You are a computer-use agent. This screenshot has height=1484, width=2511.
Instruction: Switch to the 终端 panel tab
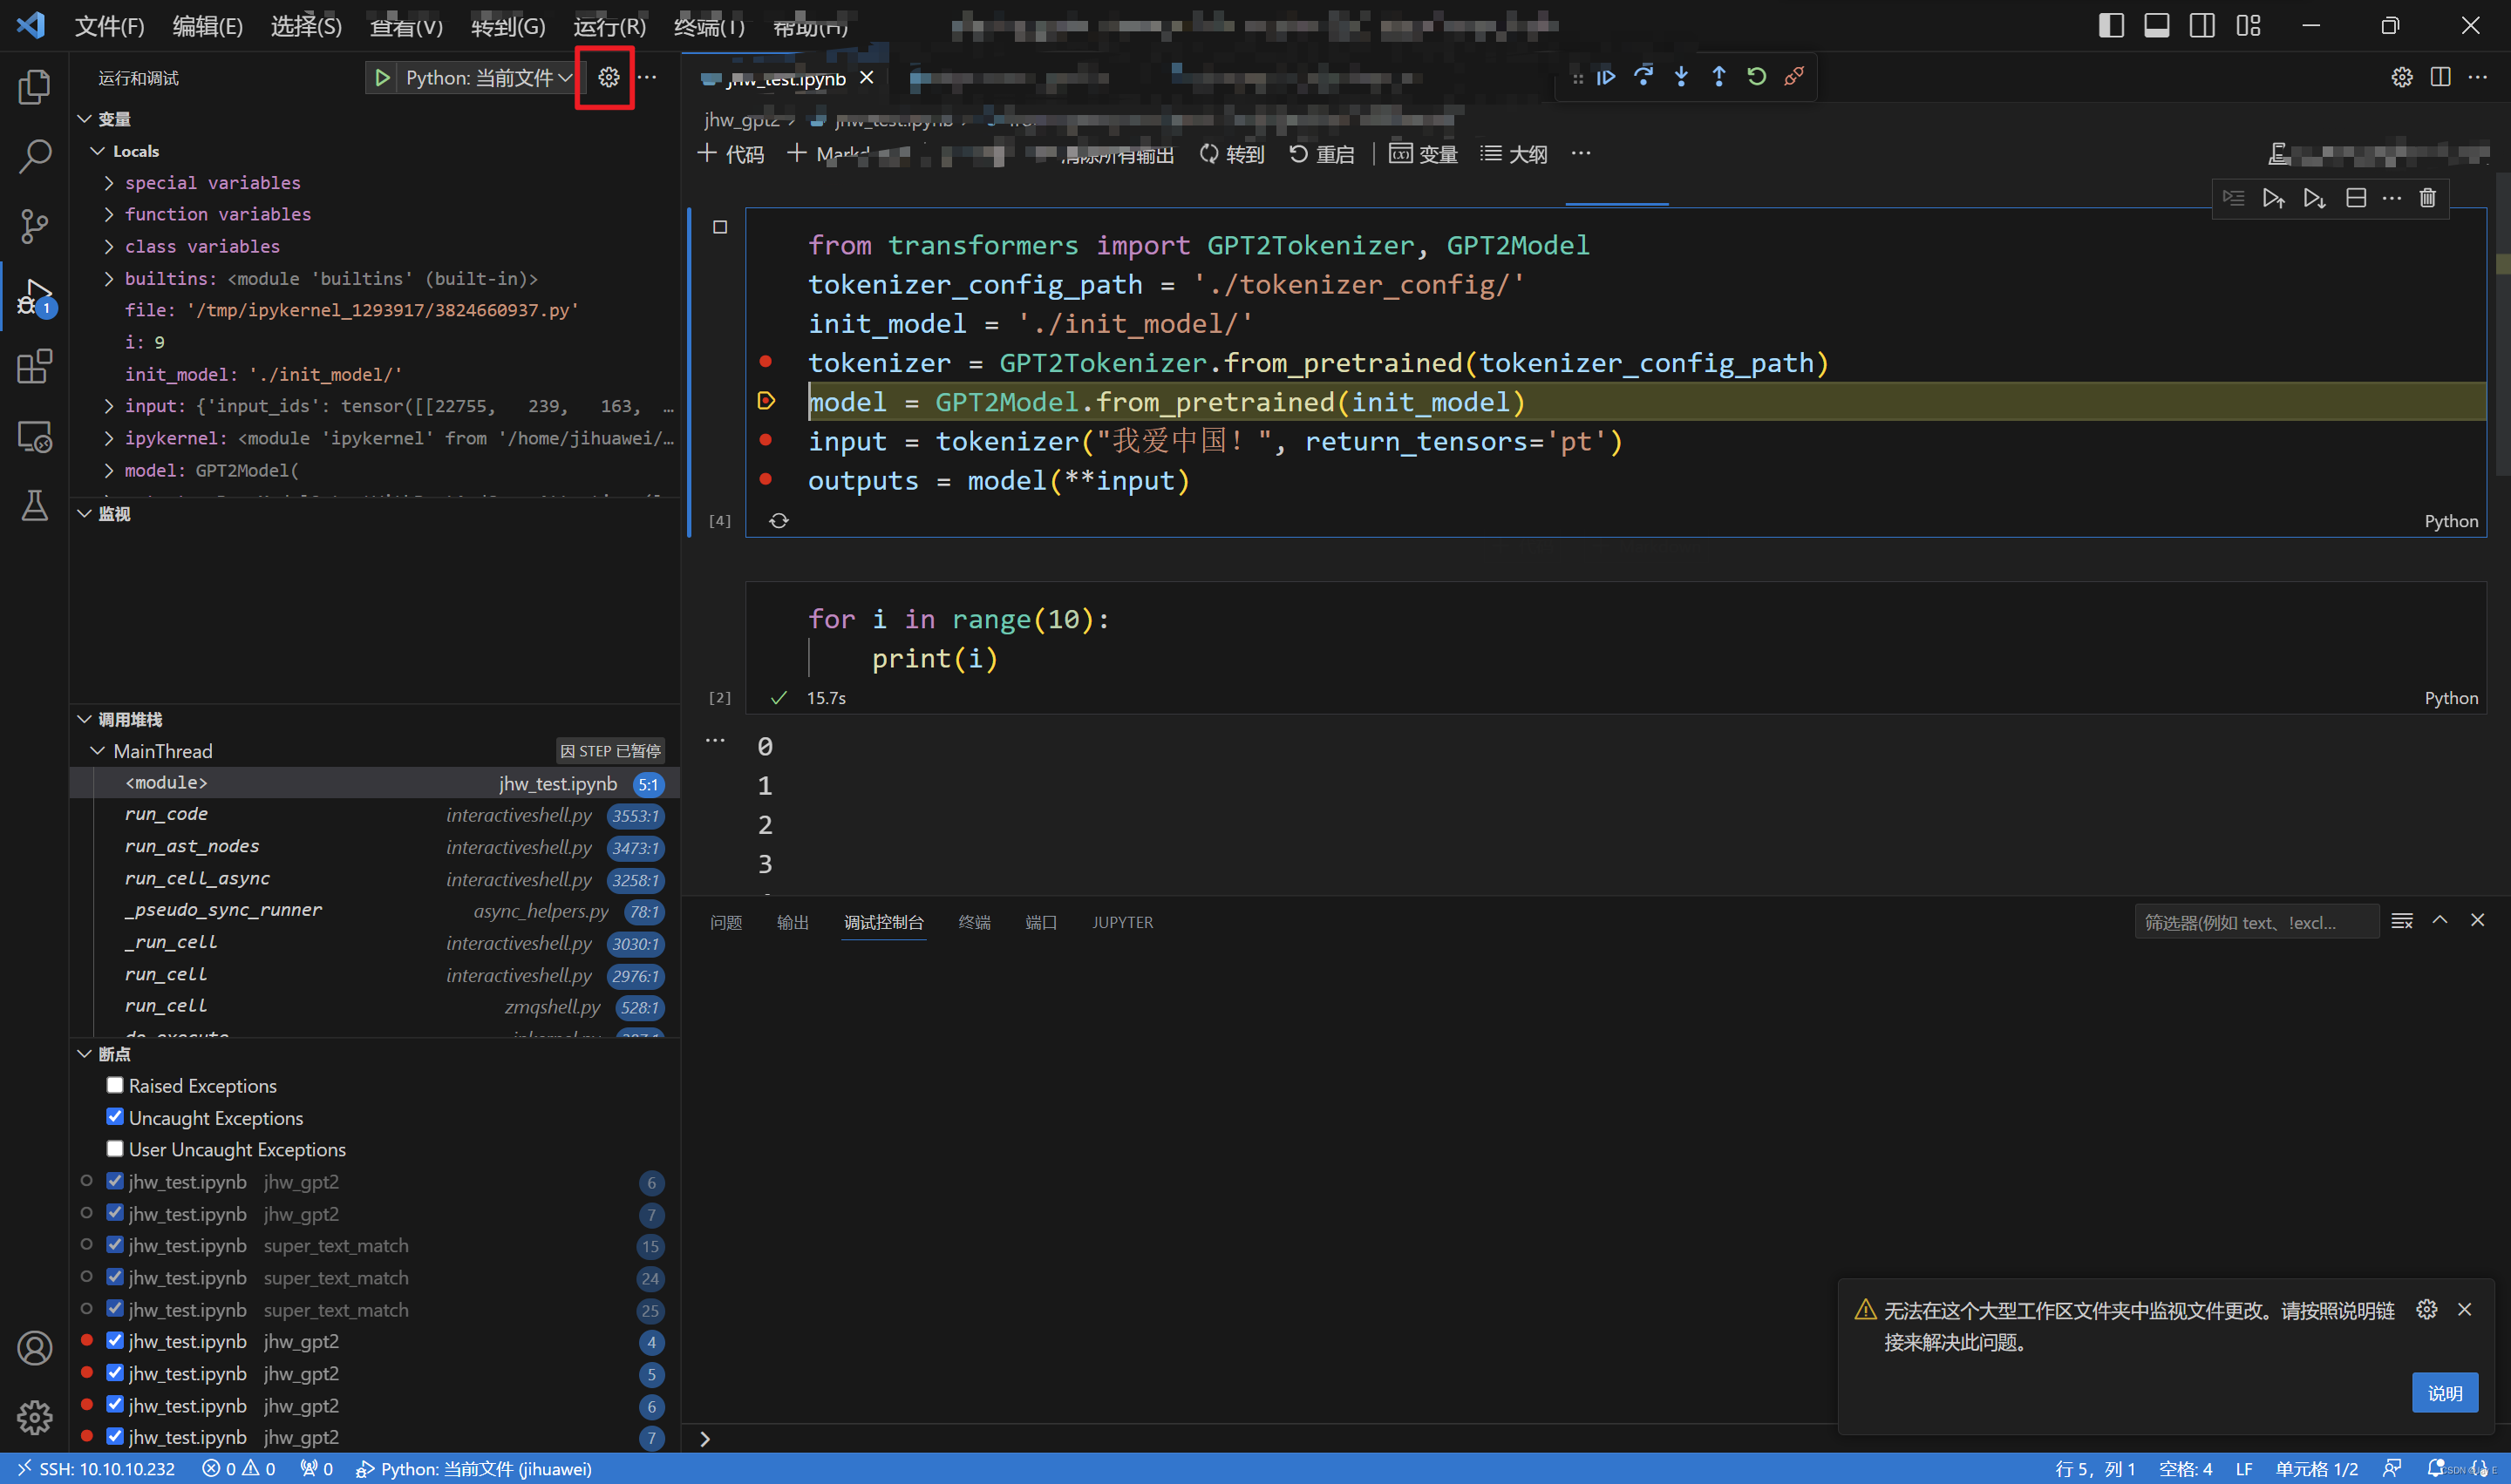[973, 922]
